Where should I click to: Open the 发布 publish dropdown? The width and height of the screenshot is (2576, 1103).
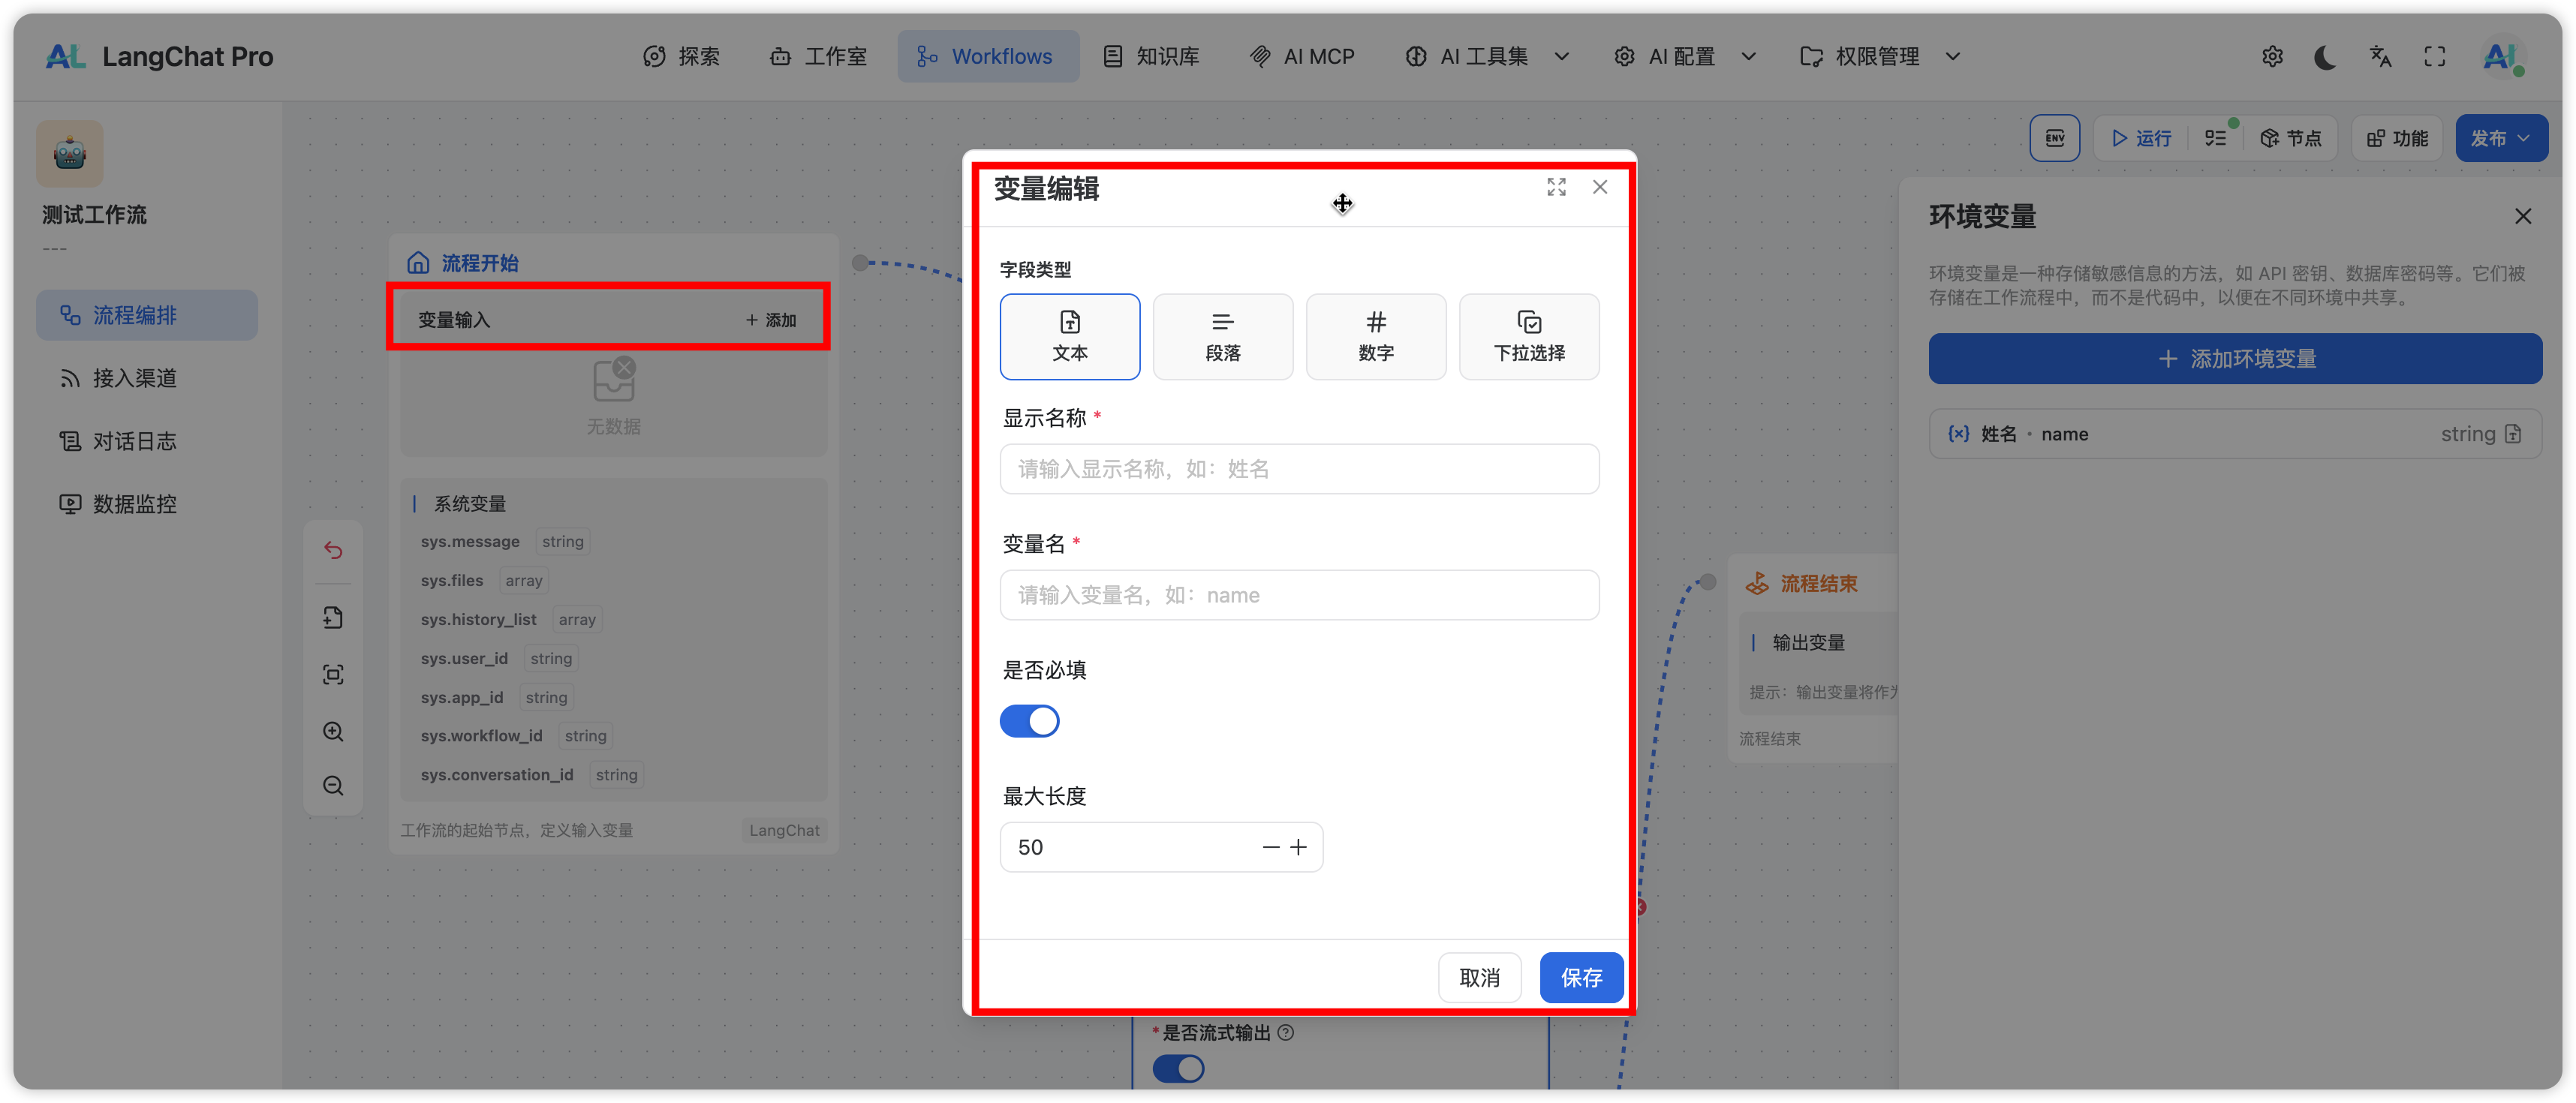click(2500, 138)
